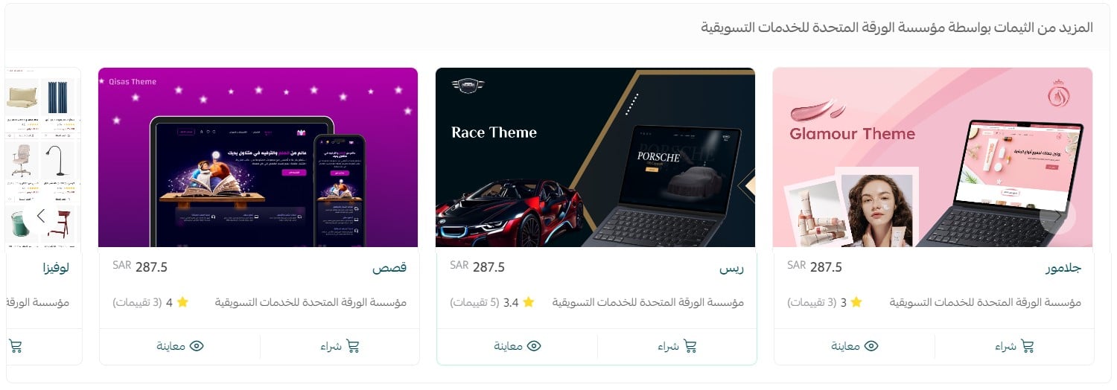Click the eye preview icon for ريس
This screenshot has height=390, width=1117.
tap(534, 346)
